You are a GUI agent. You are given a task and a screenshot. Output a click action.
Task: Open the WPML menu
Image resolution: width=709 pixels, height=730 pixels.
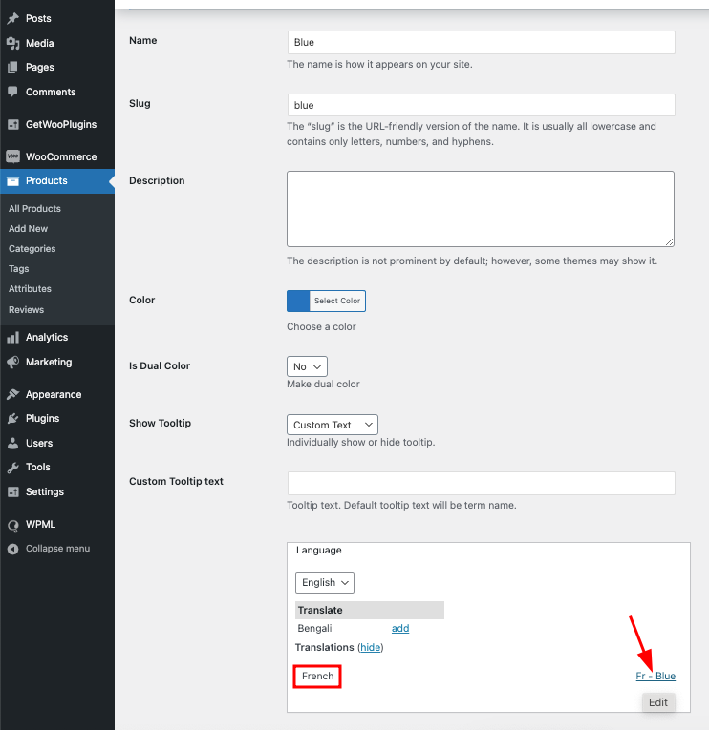[40, 524]
